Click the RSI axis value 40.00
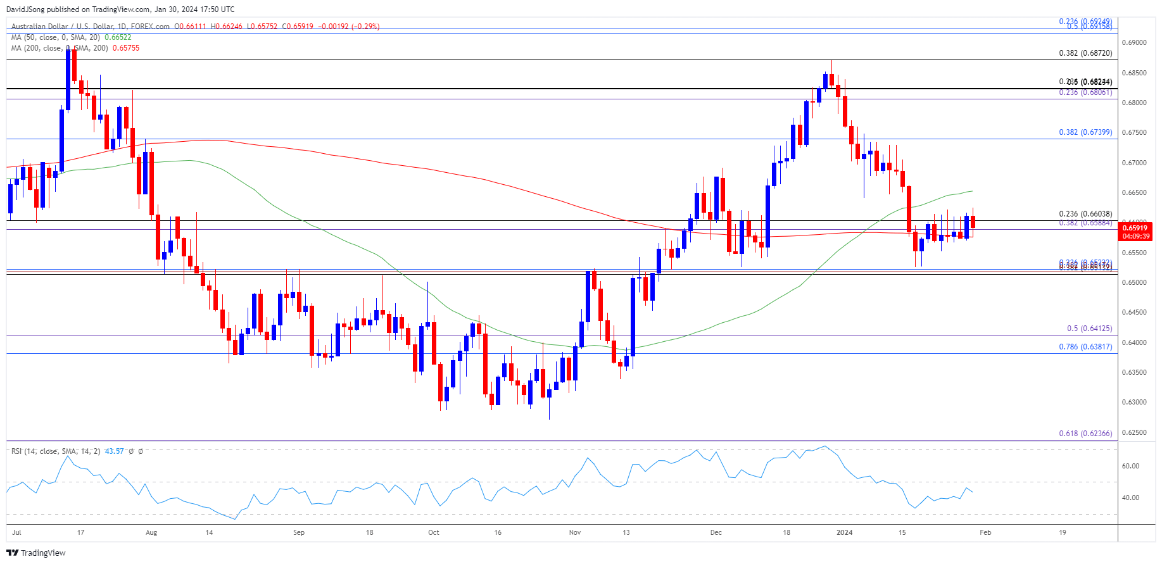1162x564 pixels. 1131,498
